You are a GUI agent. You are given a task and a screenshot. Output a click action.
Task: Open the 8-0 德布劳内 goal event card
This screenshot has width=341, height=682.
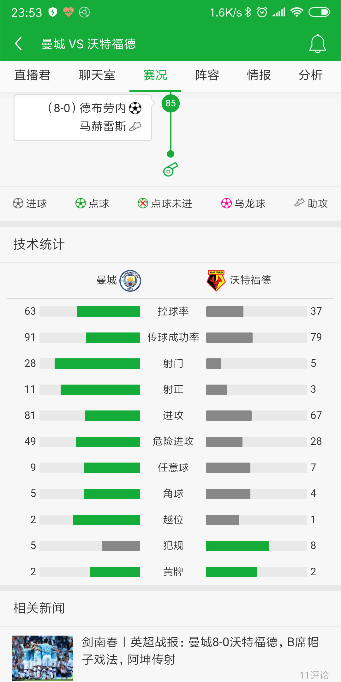[x=83, y=118]
